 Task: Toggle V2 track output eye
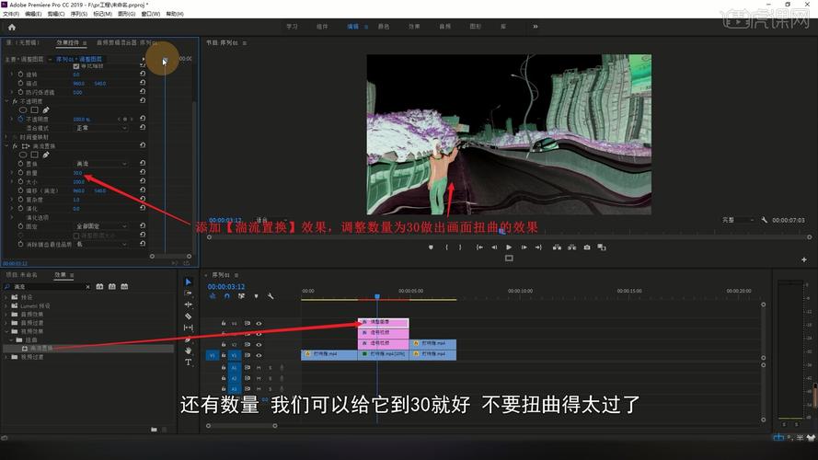(x=259, y=345)
